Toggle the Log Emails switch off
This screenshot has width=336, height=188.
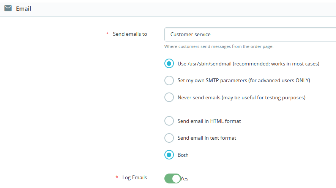(x=173, y=178)
